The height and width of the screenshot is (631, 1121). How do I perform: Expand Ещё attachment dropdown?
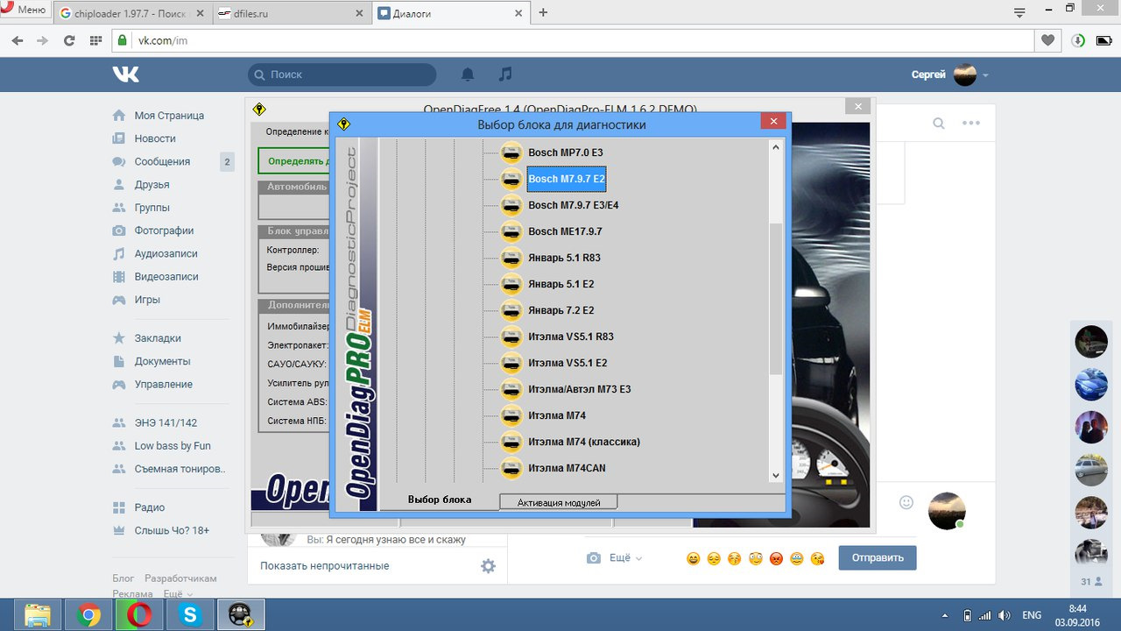pyautogui.click(x=625, y=558)
